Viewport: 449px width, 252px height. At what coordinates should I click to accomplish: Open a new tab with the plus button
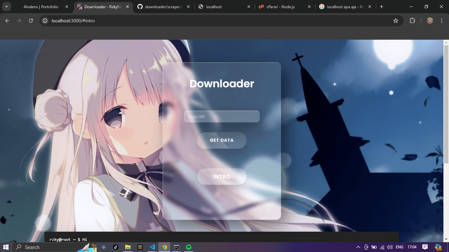(x=382, y=7)
